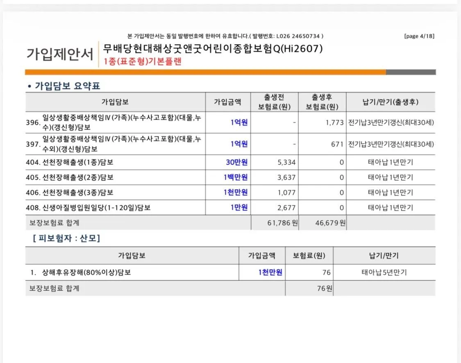Select the product name '무배당현대해상굿앤굿어린이종합보험Q(Hi2607)'
This screenshot has height=363, width=461.
(x=213, y=48)
